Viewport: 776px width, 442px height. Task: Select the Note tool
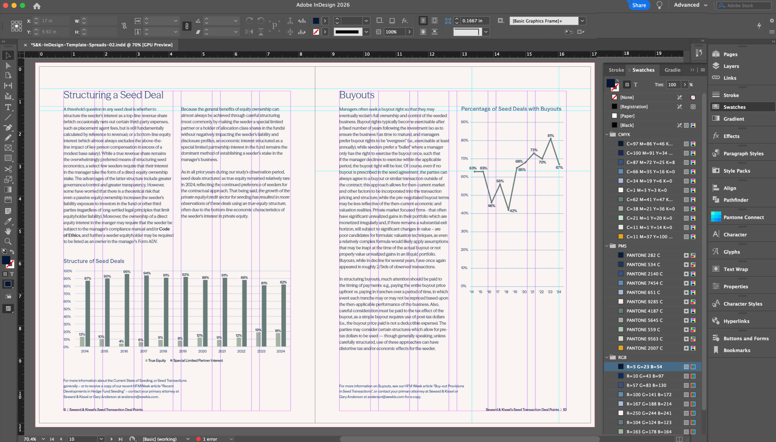[8, 211]
